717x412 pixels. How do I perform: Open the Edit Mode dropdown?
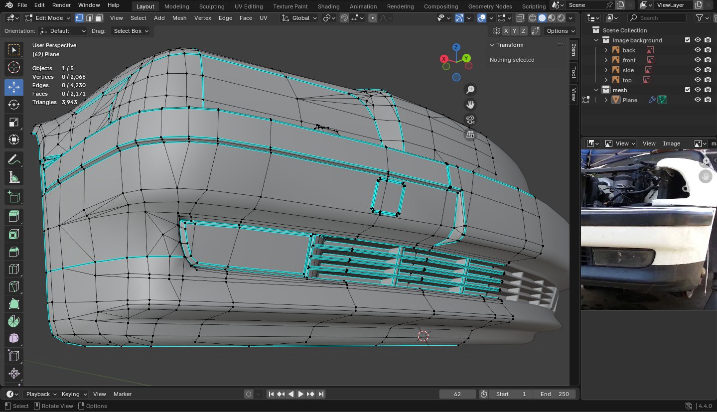[48, 18]
